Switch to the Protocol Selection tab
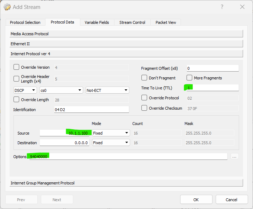This screenshot has width=253, height=209. coord(25,22)
